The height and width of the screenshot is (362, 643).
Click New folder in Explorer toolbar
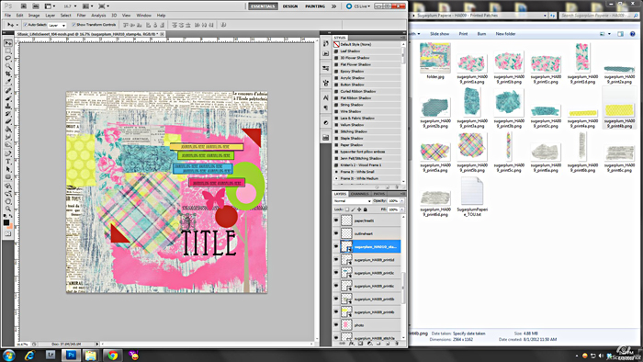[x=505, y=34]
